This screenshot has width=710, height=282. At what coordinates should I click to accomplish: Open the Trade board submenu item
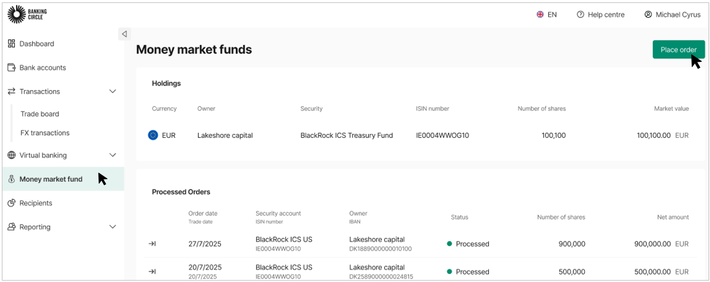click(x=40, y=114)
